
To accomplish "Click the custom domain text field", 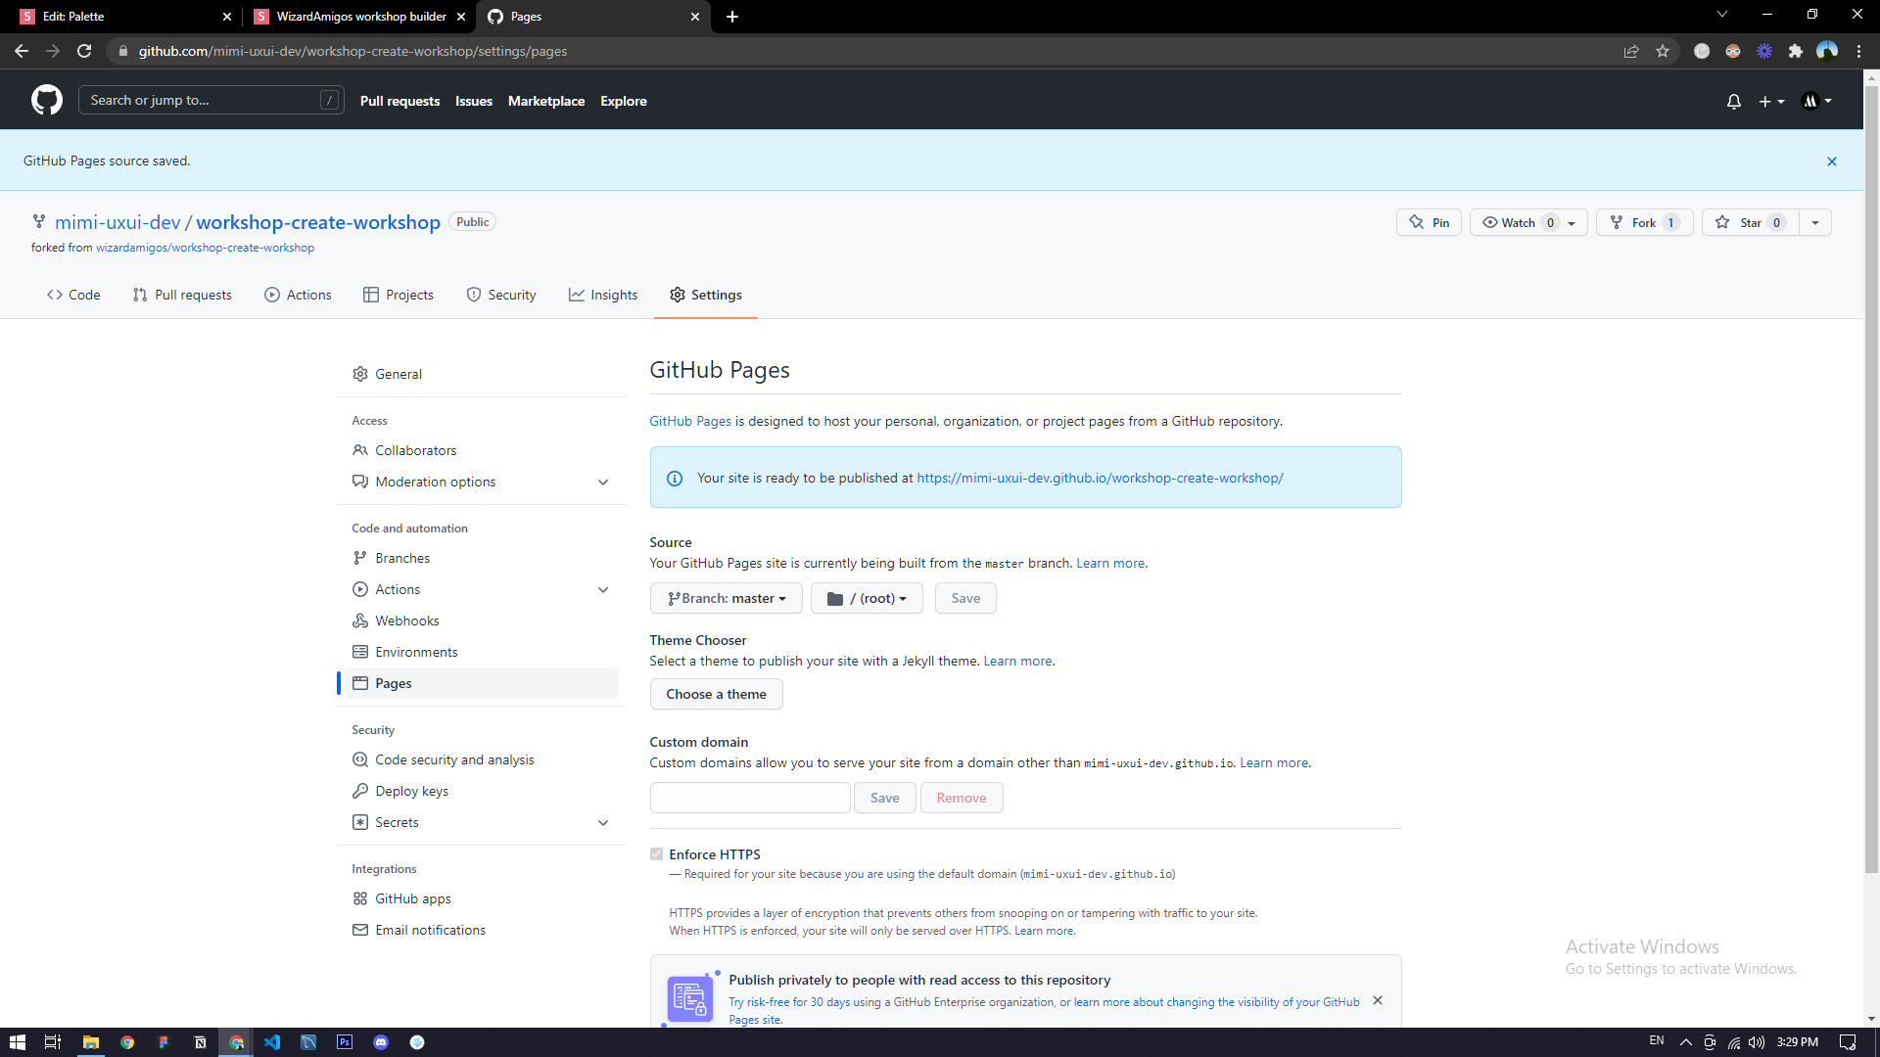I will (x=749, y=798).
